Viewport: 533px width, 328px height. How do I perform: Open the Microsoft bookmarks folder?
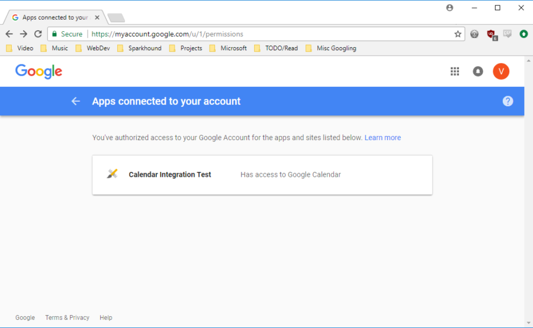click(228, 48)
